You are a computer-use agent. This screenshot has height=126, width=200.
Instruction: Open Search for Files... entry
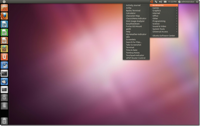click(x=136, y=42)
